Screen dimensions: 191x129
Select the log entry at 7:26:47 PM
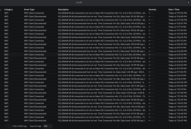click(x=97, y=120)
